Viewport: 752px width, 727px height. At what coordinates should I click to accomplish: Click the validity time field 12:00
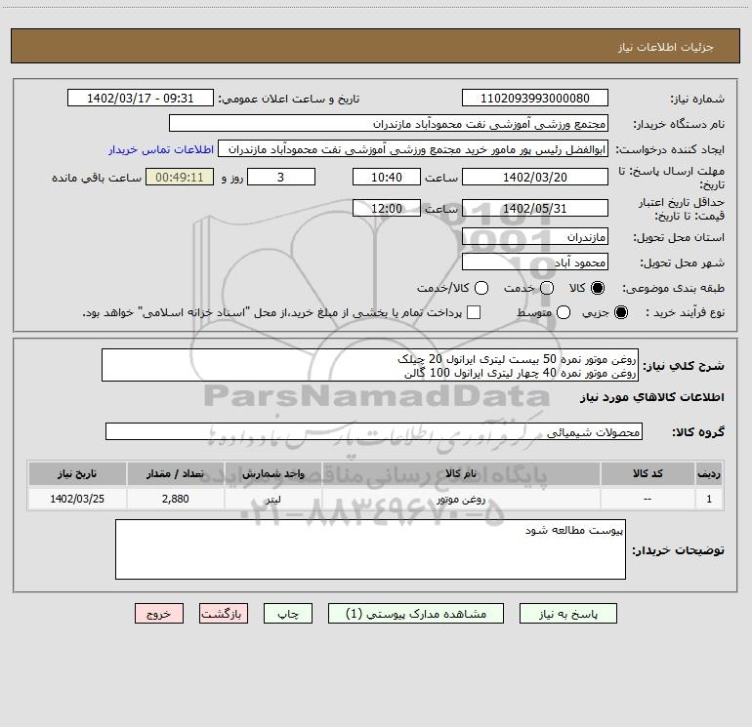click(x=387, y=208)
